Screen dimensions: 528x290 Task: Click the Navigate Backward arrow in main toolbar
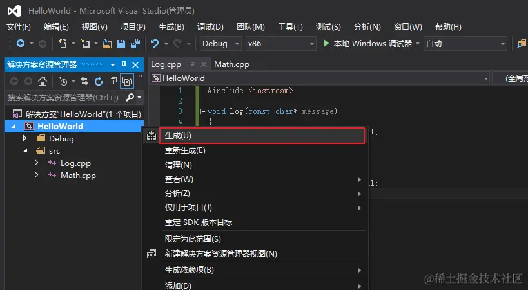tap(21, 43)
